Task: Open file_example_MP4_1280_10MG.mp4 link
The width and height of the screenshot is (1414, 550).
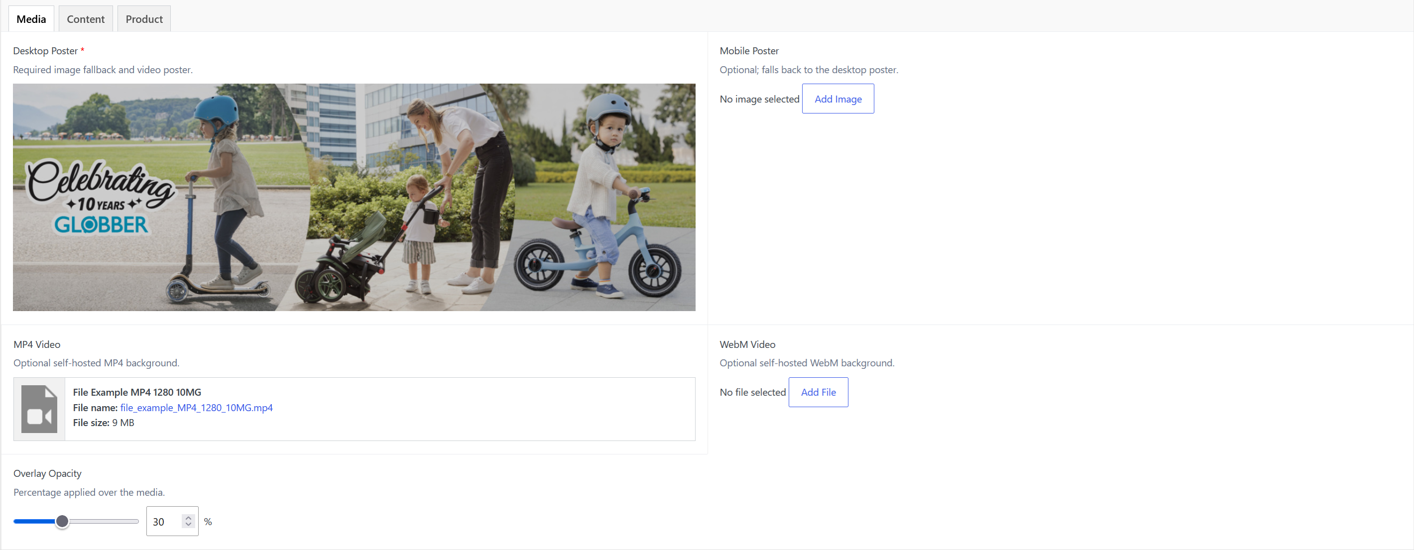Action: 197,407
